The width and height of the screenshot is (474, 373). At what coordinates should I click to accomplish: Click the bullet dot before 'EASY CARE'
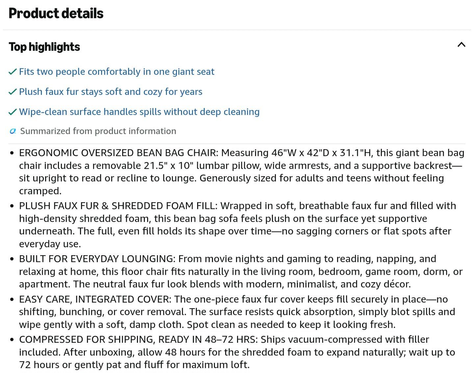click(12, 300)
